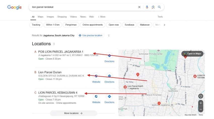Select the LION PARCEL YAYANG map pin
The image size is (214, 119).
pos(195,76)
